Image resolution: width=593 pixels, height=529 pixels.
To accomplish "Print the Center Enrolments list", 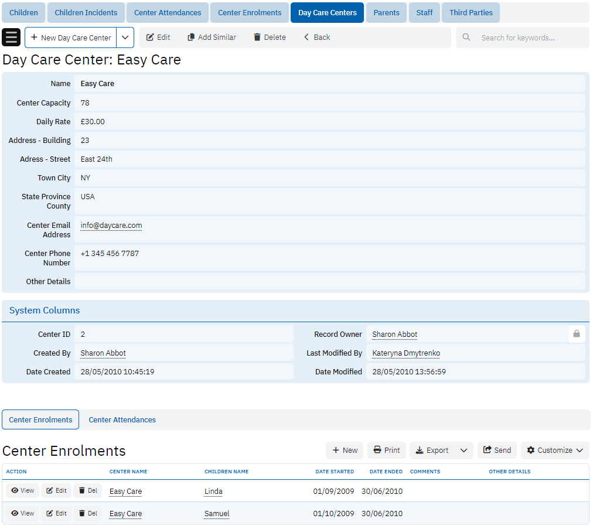I will 386,450.
